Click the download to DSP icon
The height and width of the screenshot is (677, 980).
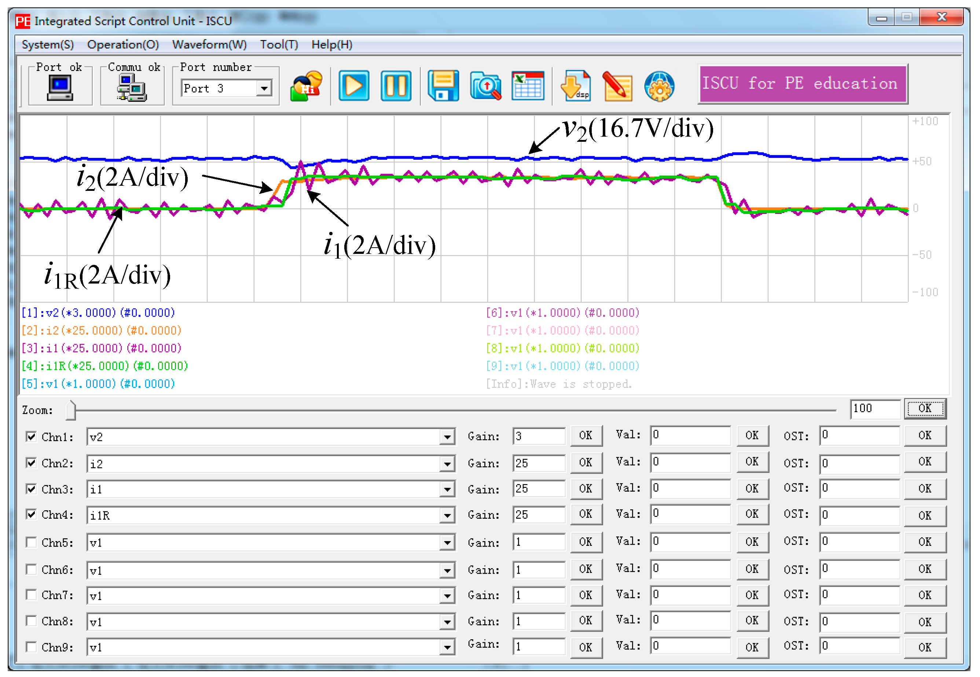click(576, 86)
